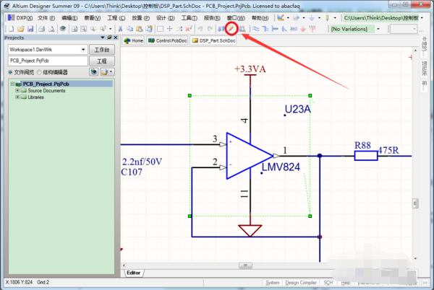Zoom to a selected area icon
This screenshot has height=290, width=434.
[x=84, y=29]
